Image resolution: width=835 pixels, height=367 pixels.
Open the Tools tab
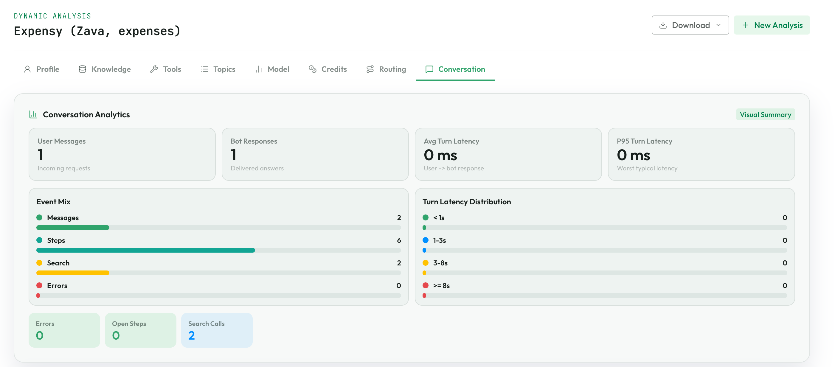(x=166, y=69)
